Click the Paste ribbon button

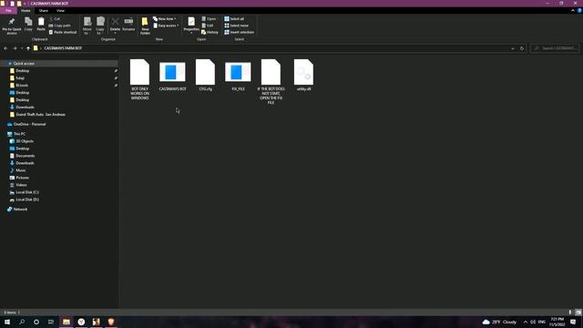click(x=41, y=25)
